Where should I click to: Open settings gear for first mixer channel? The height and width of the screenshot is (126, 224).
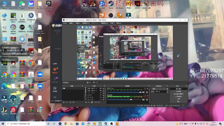147,92
